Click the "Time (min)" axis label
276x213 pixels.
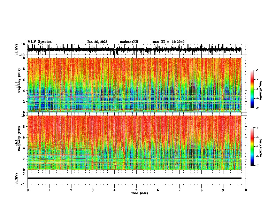tap(139, 193)
